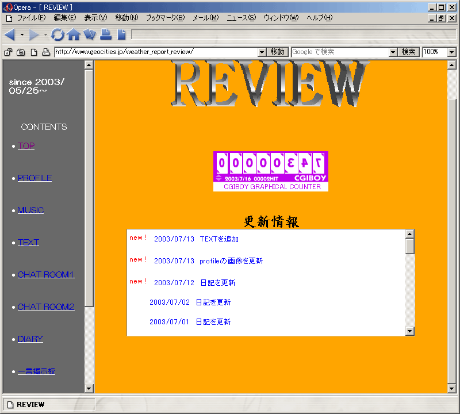
Task: Click the CGIBOY graphical counter image
Action: (x=271, y=167)
